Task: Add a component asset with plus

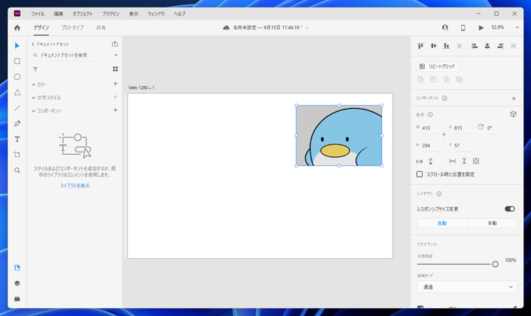Action: coord(115,110)
